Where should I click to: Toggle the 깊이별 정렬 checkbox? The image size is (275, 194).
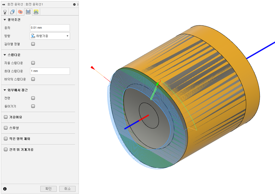(33, 44)
